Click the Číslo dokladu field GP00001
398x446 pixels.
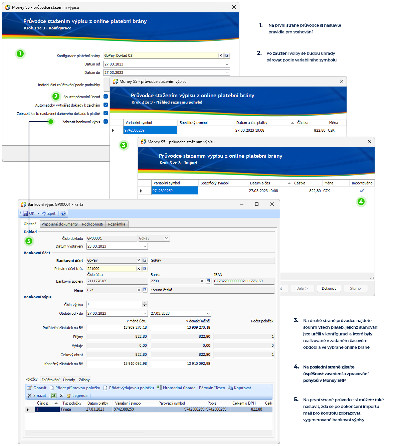[112, 238]
